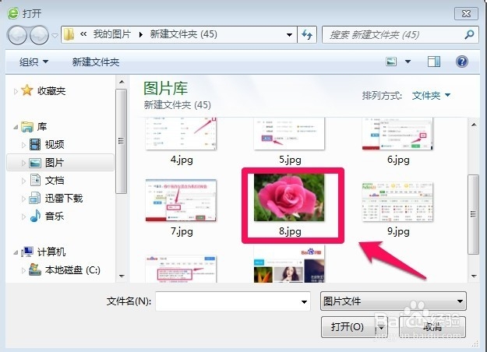Click the file list scrollbar thumb

point(474,214)
